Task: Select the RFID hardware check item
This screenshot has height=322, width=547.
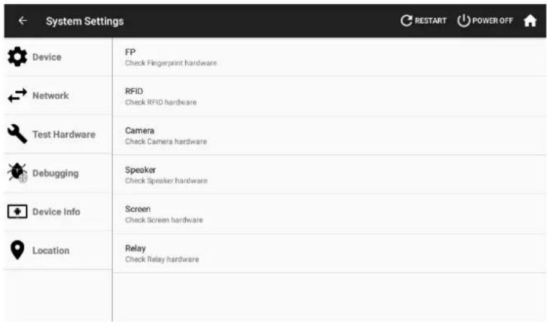Action: pos(330,97)
